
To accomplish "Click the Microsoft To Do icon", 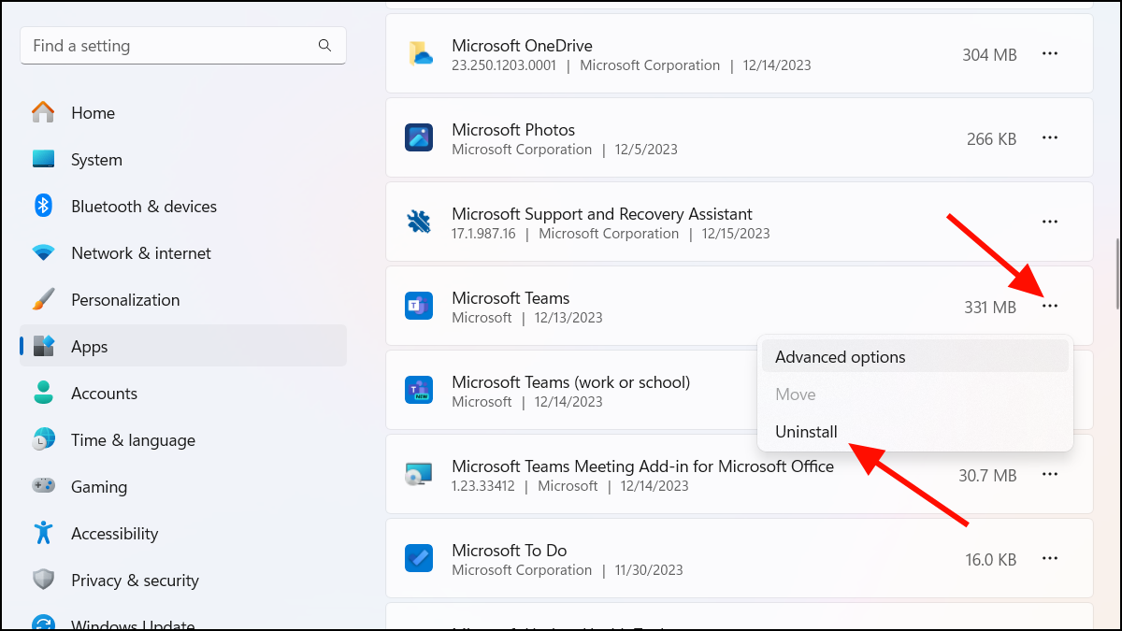I will click(x=419, y=558).
